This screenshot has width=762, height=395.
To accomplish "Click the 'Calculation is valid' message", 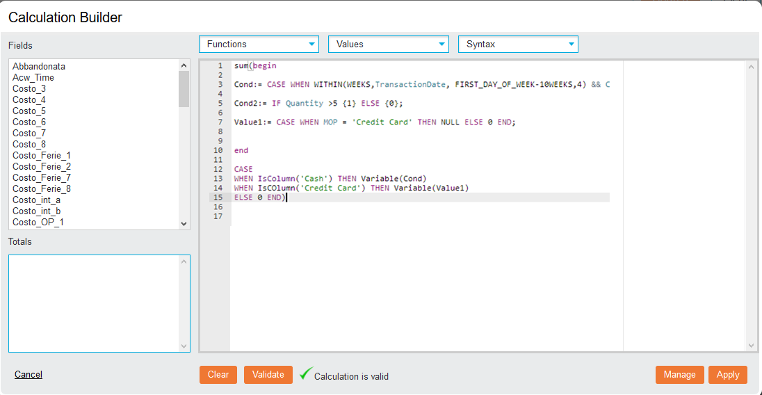I will [351, 376].
